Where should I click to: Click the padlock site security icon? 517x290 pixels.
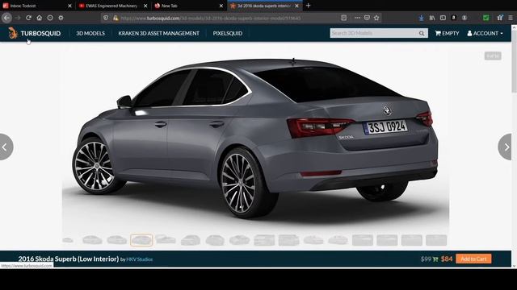coord(116,18)
